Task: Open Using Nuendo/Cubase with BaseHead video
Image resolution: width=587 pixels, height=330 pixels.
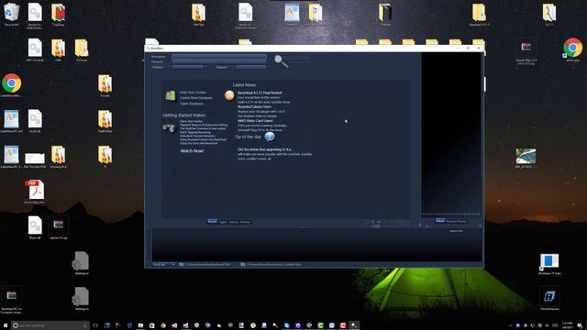Action: 203,139
